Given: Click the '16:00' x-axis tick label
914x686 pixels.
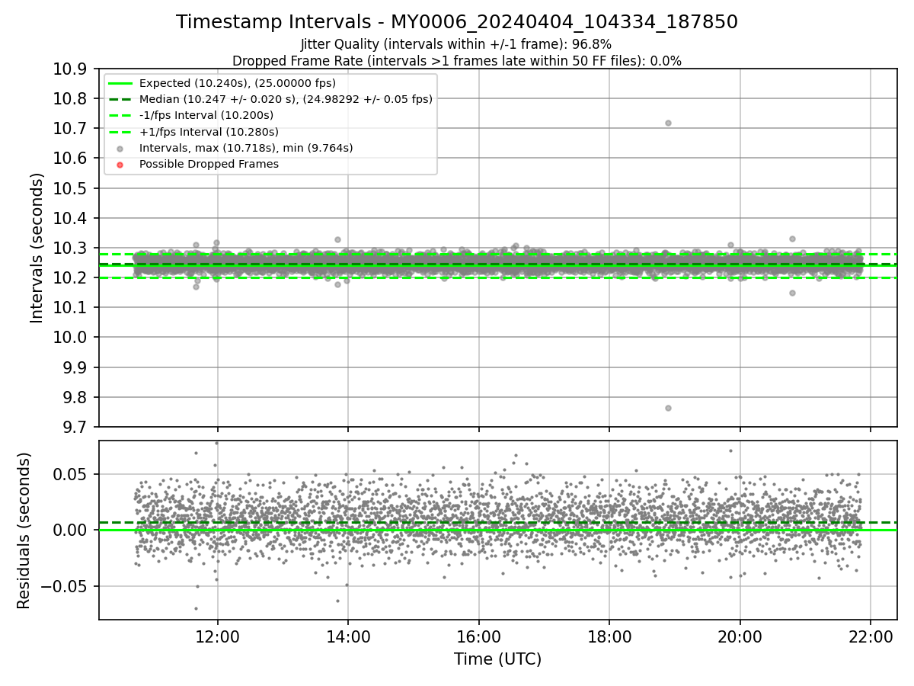Looking at the screenshot, I should pyautogui.click(x=479, y=636).
